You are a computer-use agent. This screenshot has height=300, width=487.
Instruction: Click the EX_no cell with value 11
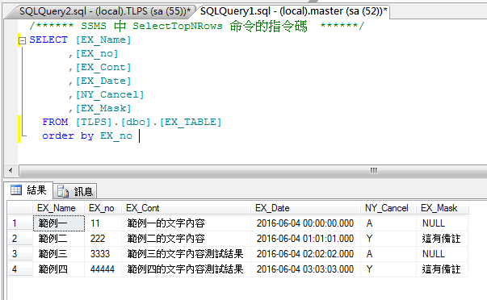tap(103, 223)
